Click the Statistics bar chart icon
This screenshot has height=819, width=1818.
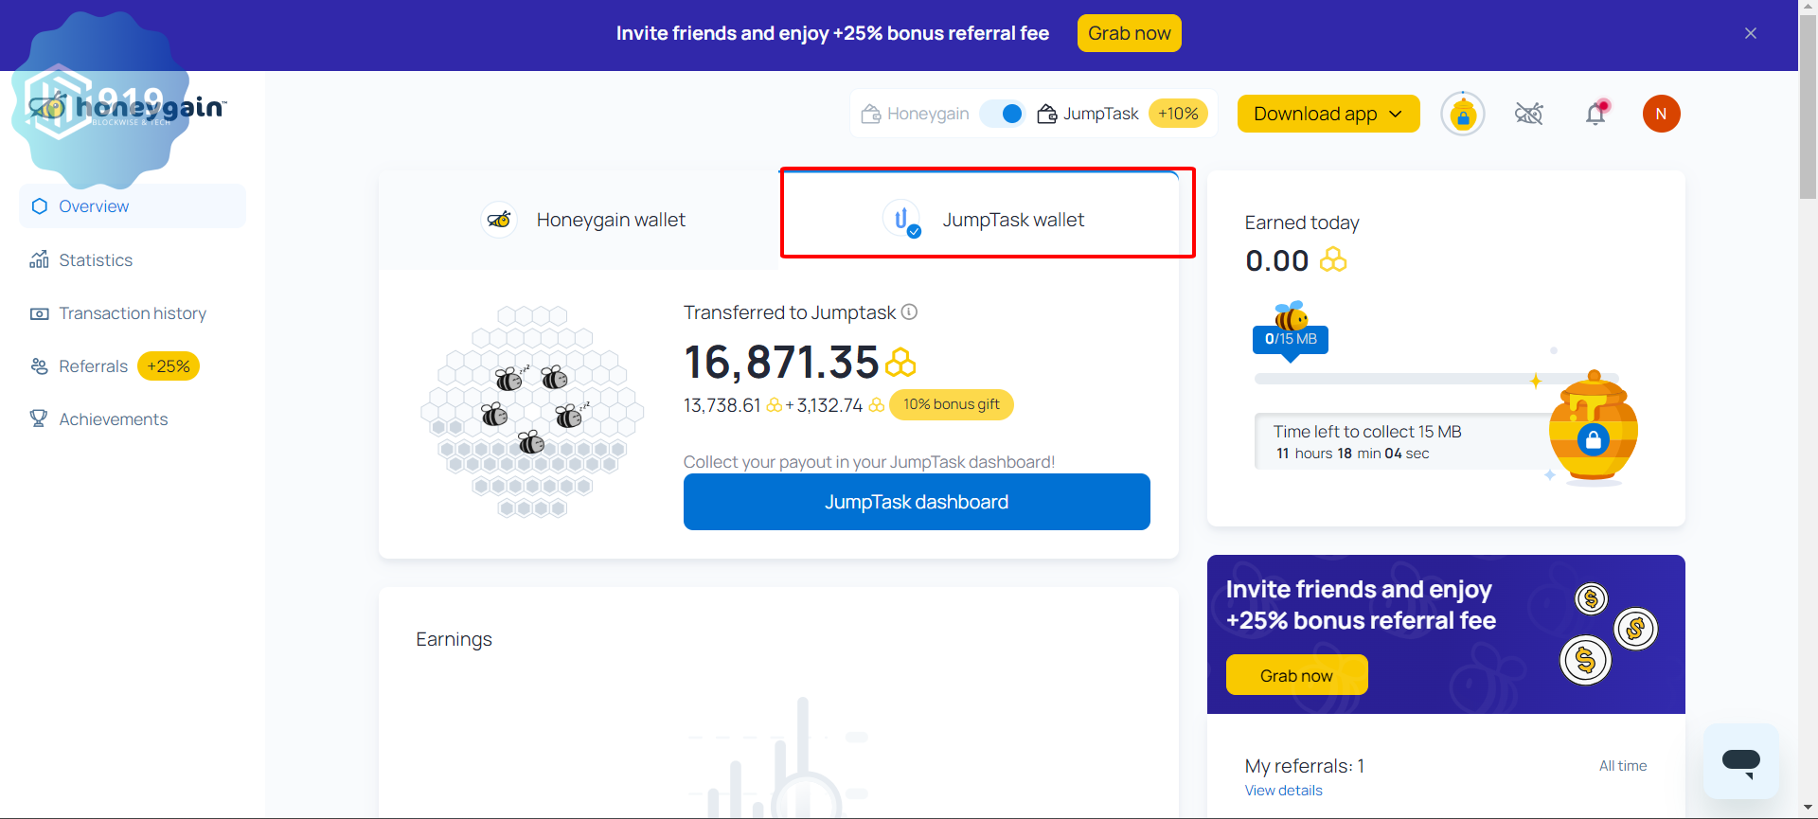click(x=39, y=259)
